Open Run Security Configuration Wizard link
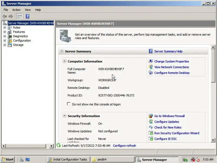The height and width of the screenshot is (163, 217). 177,133
